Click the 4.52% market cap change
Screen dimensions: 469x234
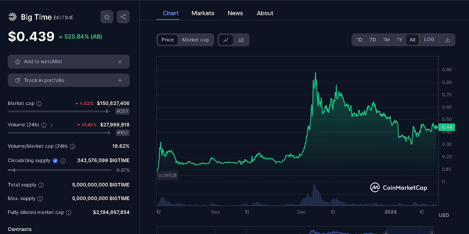pyautogui.click(x=85, y=104)
